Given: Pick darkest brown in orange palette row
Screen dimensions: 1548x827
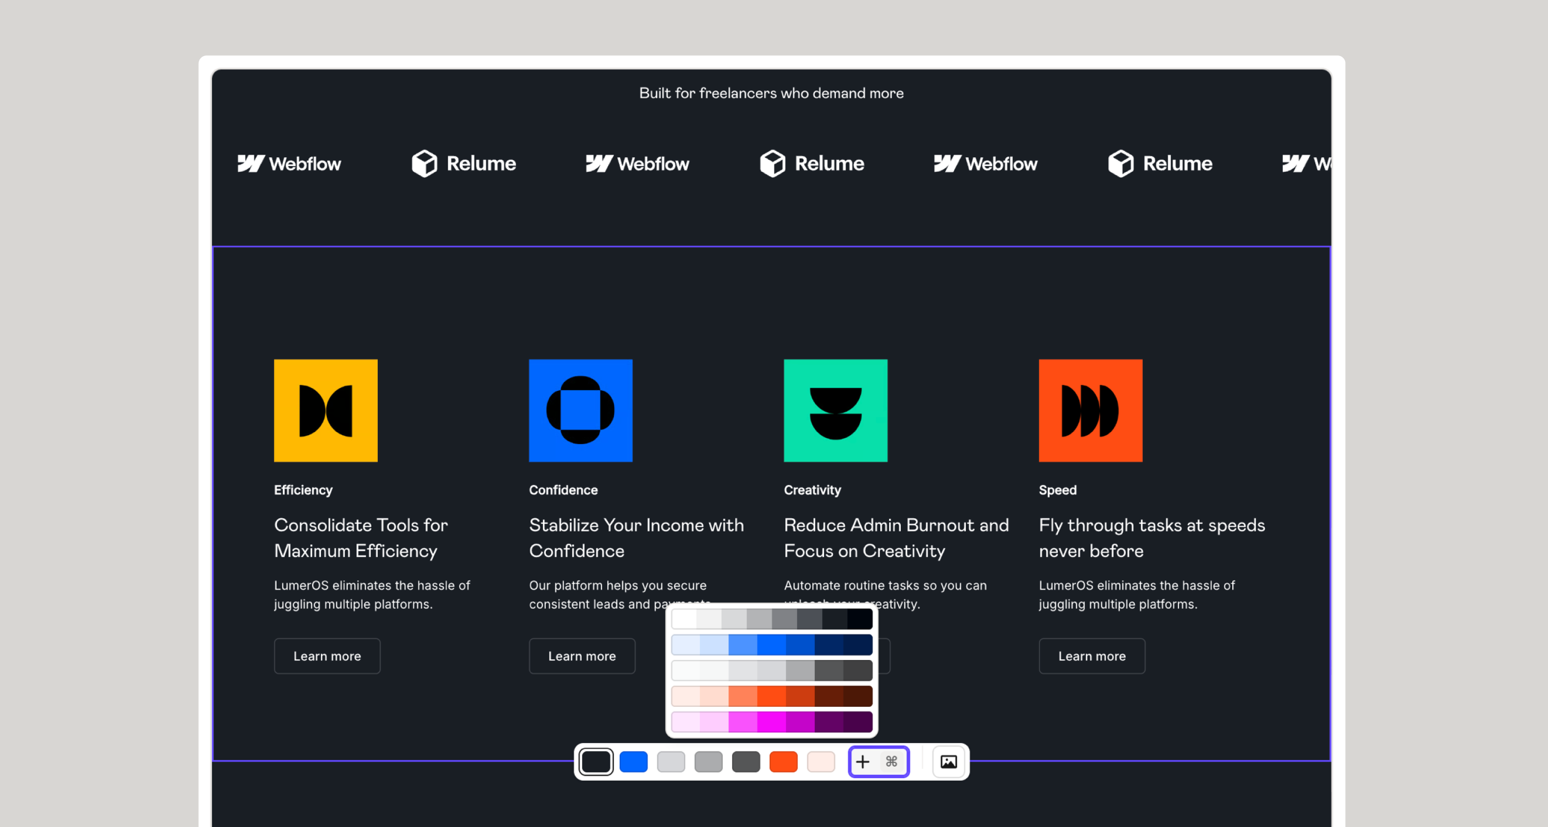Looking at the screenshot, I should pyautogui.click(x=858, y=696).
